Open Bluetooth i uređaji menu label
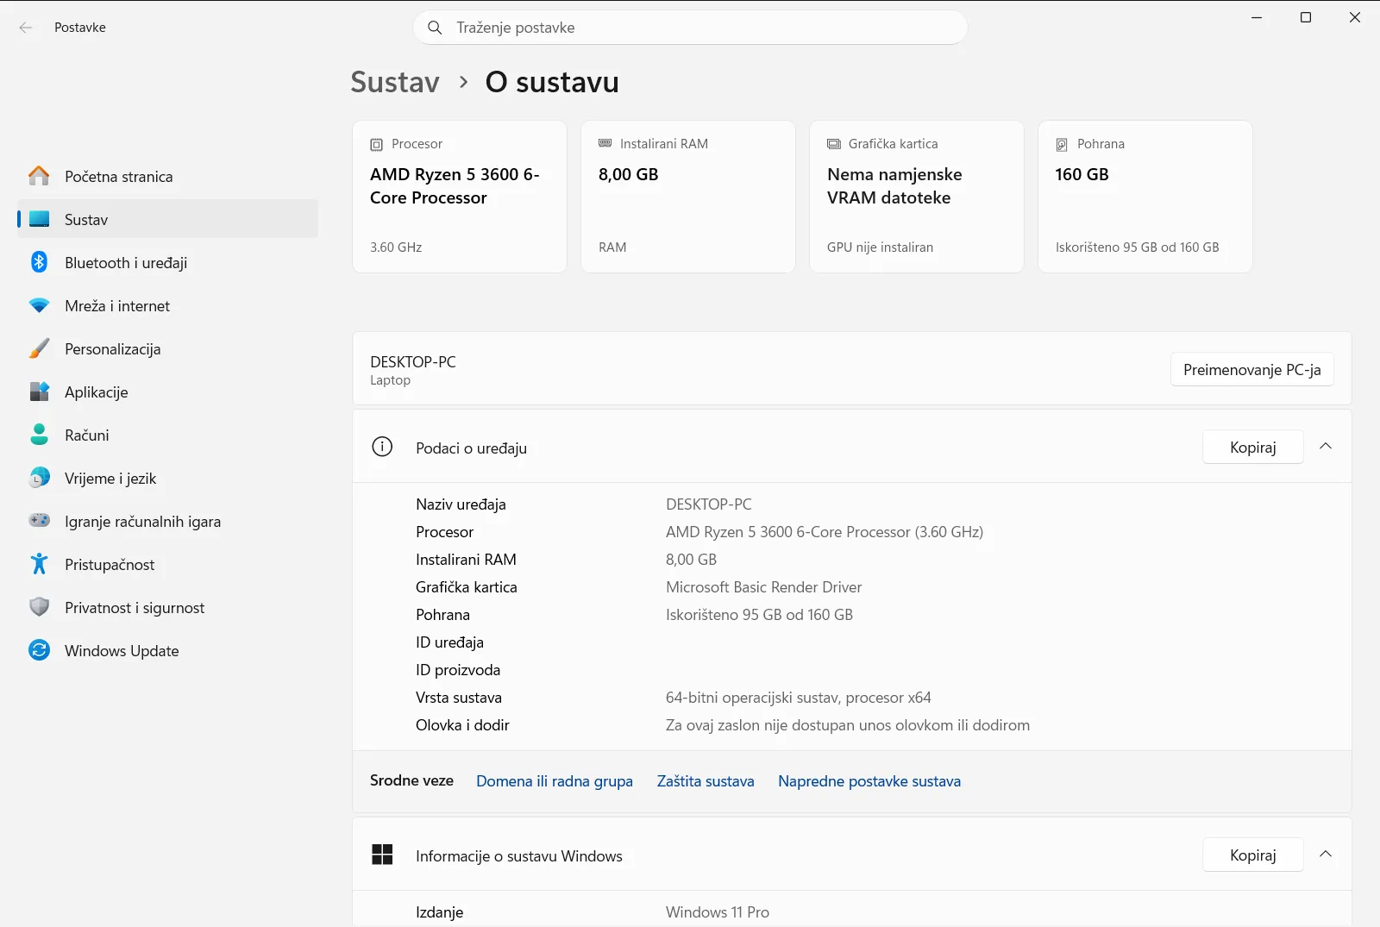The height and width of the screenshot is (927, 1380). tap(126, 263)
